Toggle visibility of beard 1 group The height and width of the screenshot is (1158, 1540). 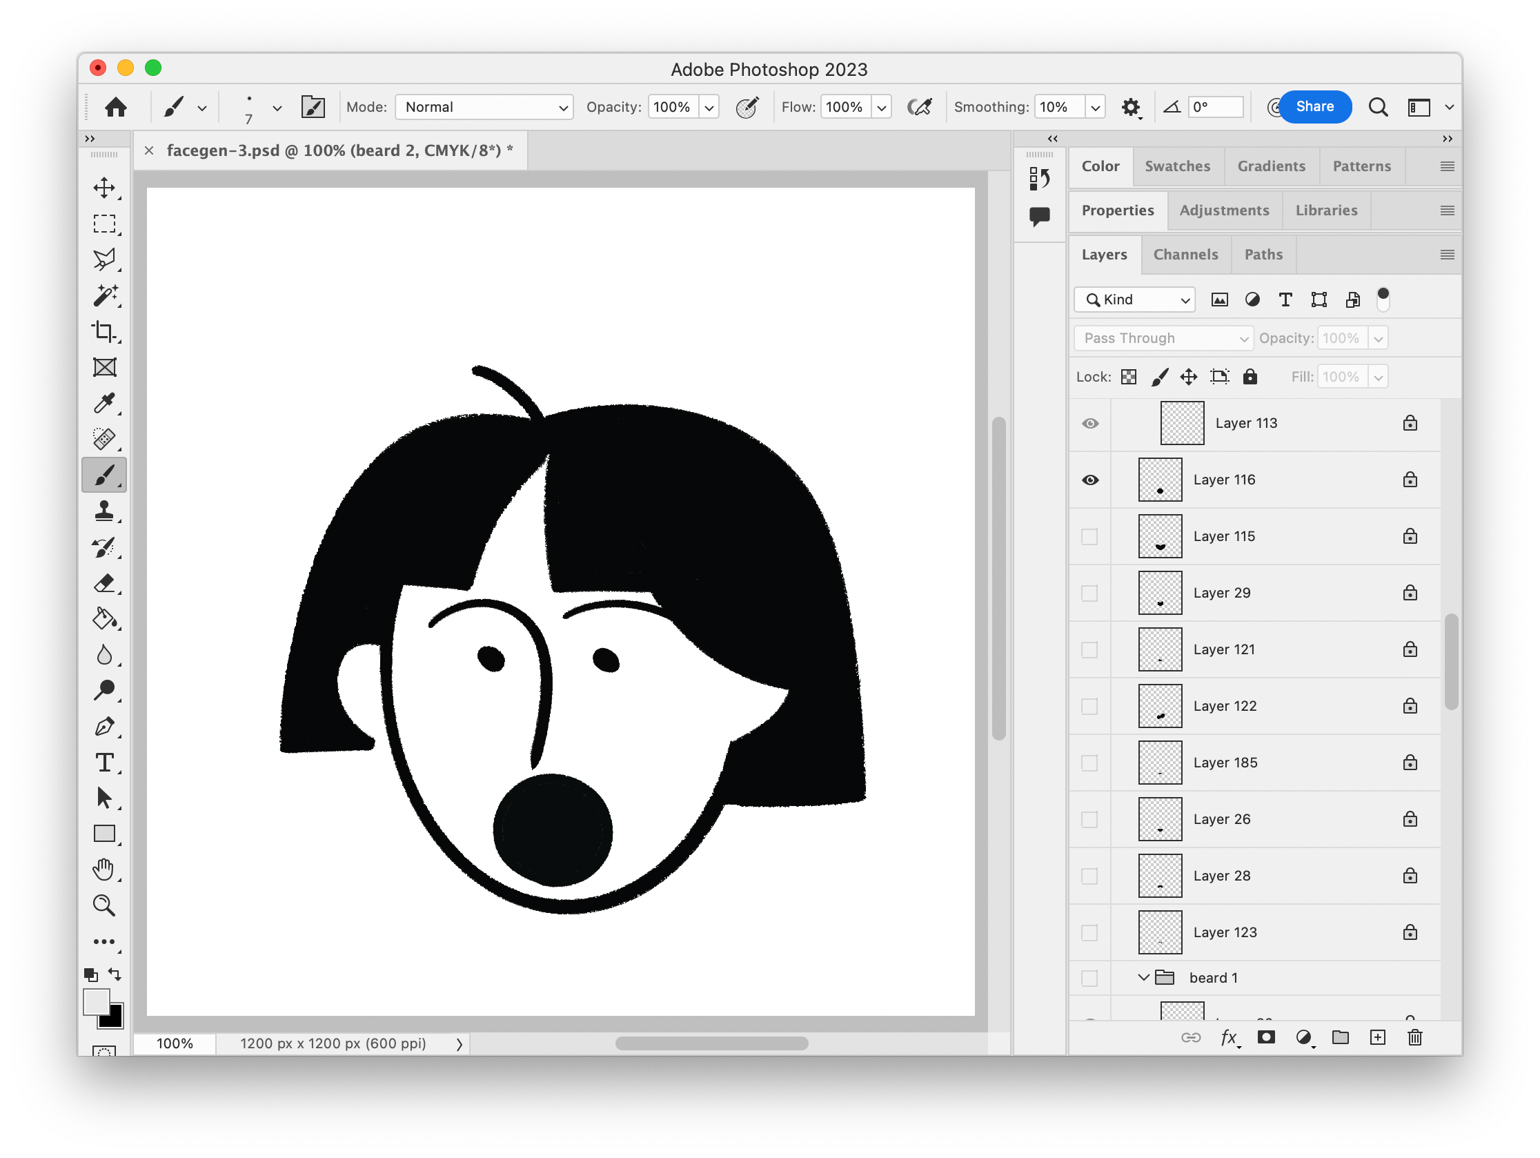click(1089, 978)
